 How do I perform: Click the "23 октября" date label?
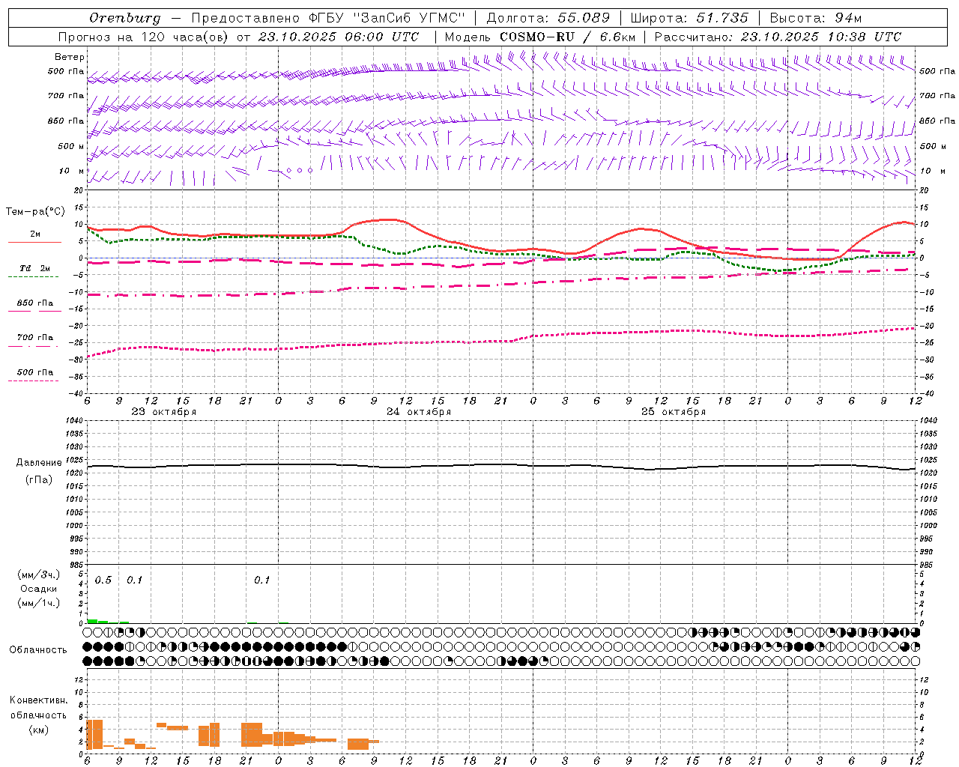[164, 412]
